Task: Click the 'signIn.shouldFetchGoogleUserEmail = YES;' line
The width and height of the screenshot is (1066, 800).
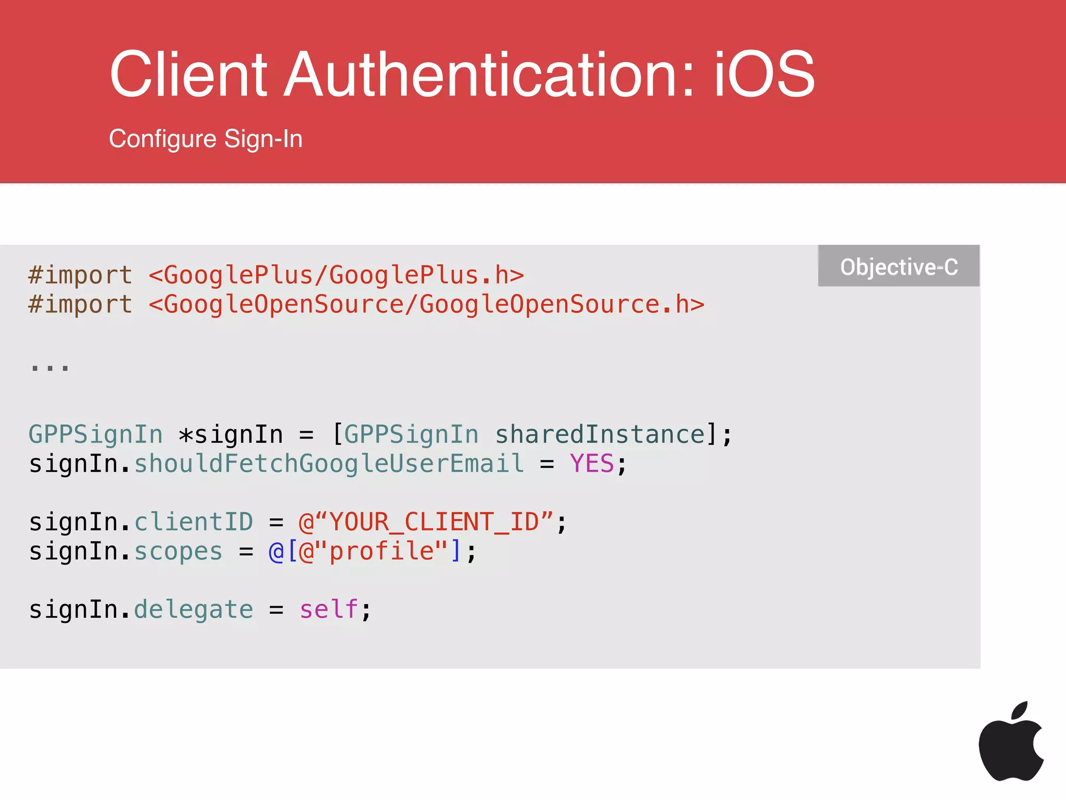Action: pos(327,464)
